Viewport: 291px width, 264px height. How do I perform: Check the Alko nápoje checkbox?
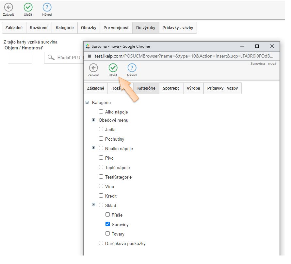tap(101, 112)
